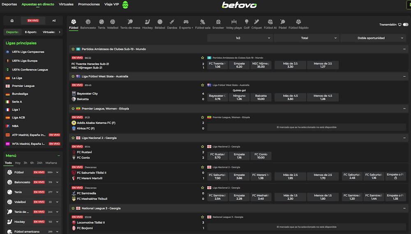
Task: Favorite the FC Rustavi vs FC Gonio match
Action: (202, 147)
